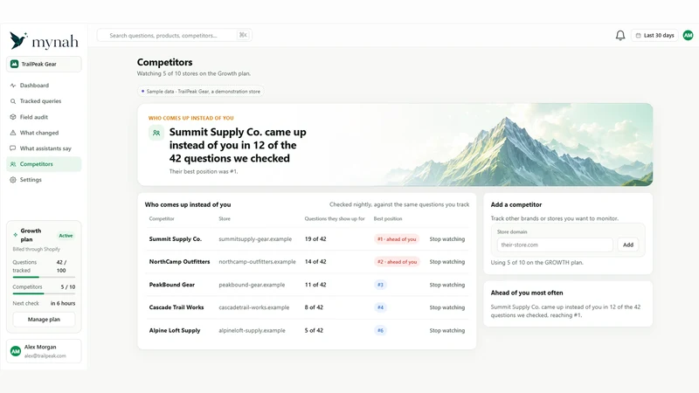Viewport: 699px width, 393px height.
Task: Click the Settings gear icon
Action: click(13, 180)
